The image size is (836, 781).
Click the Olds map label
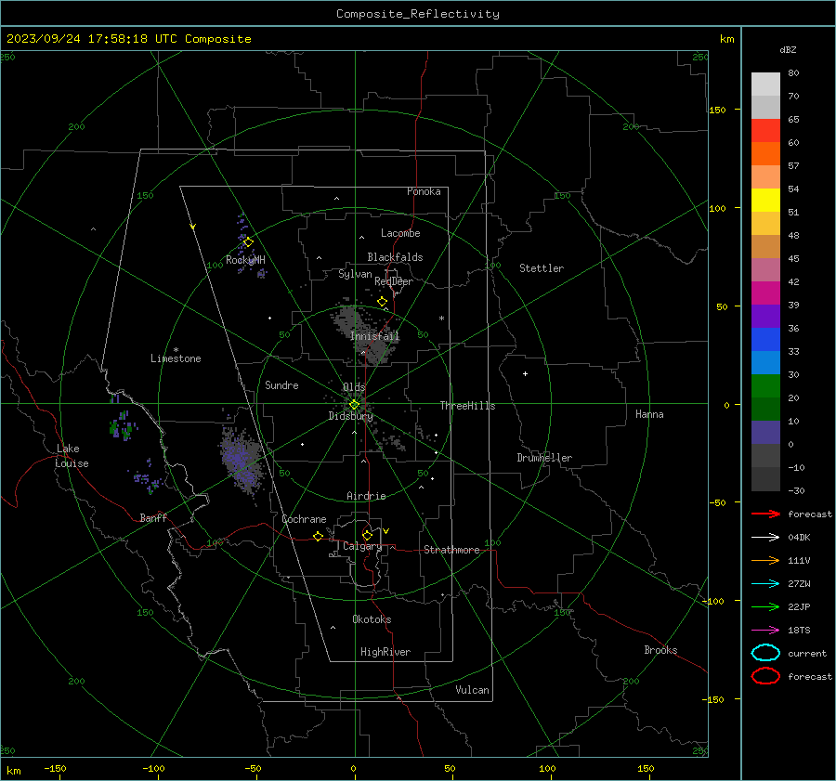point(354,387)
